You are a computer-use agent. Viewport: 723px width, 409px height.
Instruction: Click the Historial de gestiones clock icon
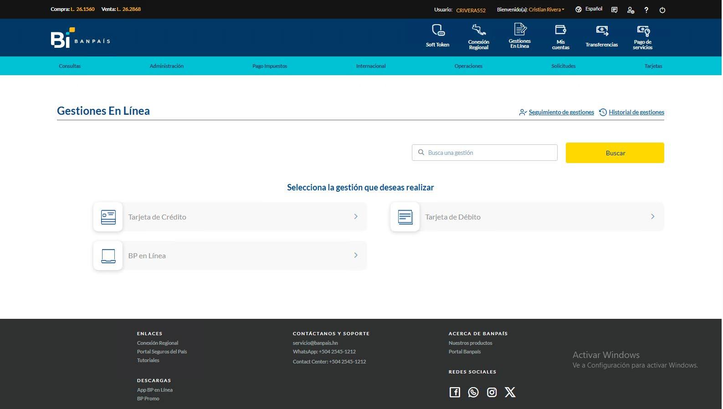603,112
